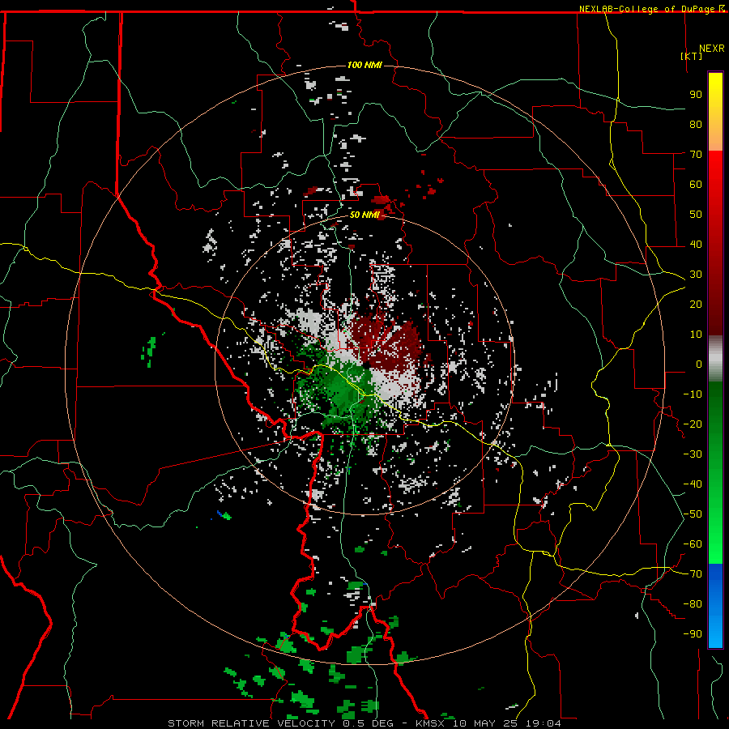Select the -10 value on velocity scale
Image resolution: width=729 pixels, height=729 pixels.
point(693,394)
